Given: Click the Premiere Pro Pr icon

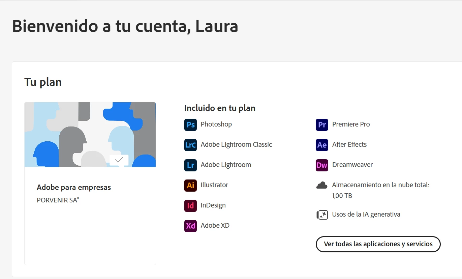Looking at the screenshot, I should tap(322, 124).
